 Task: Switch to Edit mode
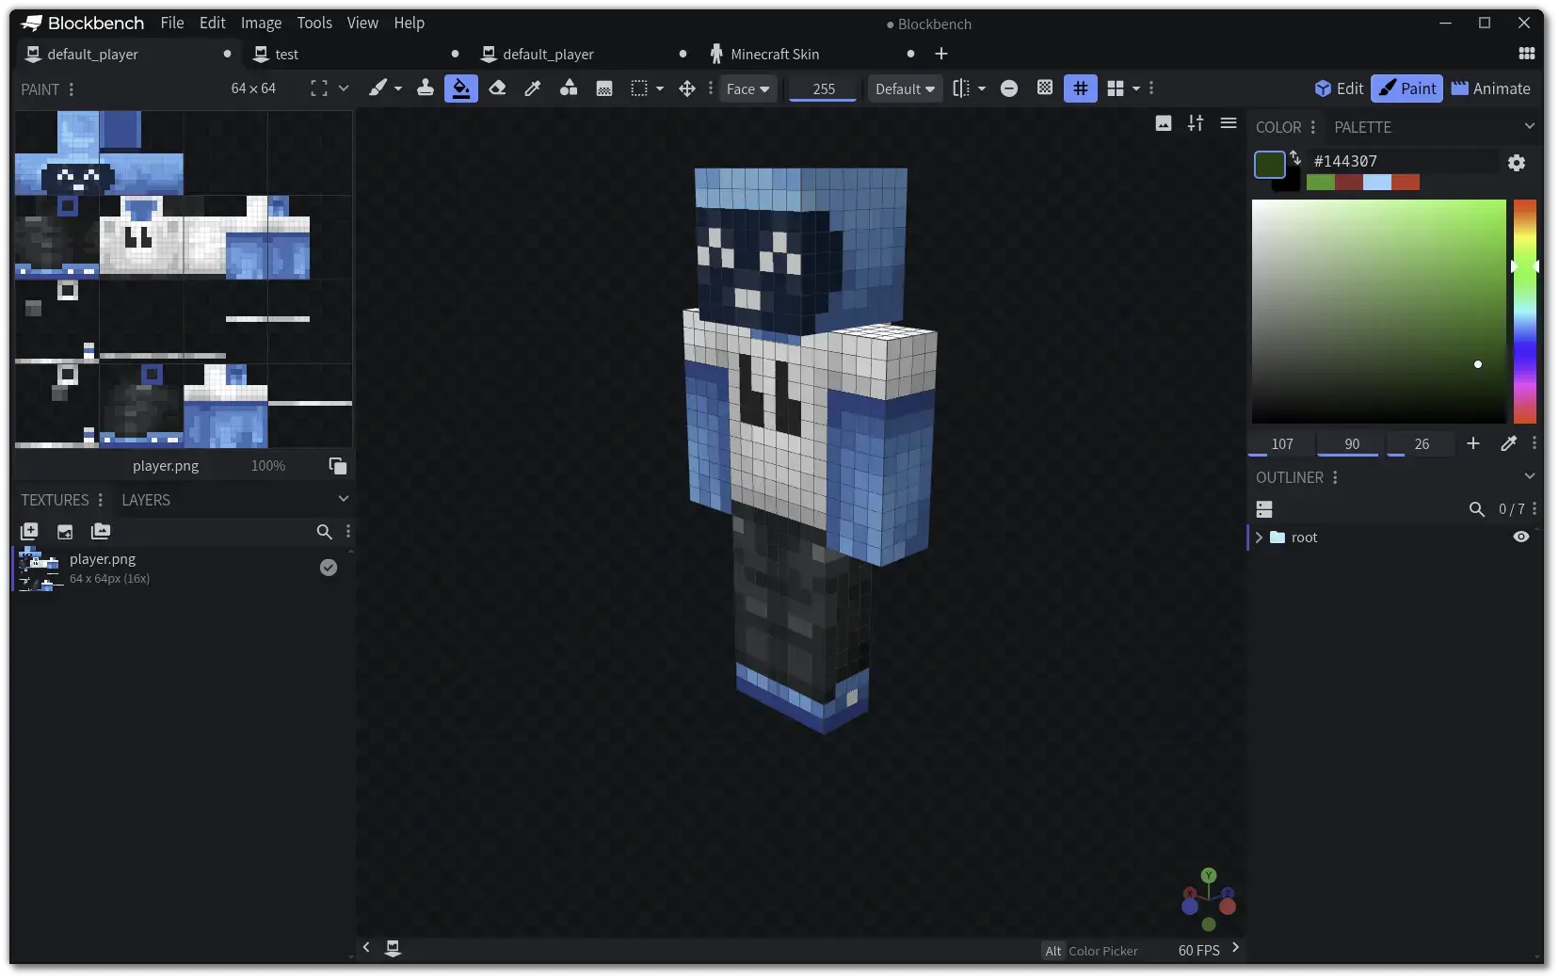tap(1339, 88)
